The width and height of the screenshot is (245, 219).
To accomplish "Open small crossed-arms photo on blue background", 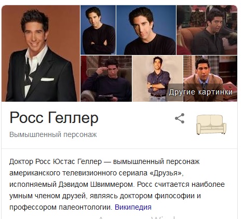I will [x=98, y=30].
